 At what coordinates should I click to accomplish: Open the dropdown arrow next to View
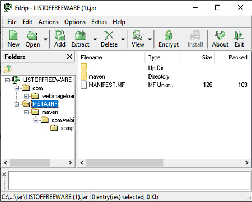coord(150,39)
